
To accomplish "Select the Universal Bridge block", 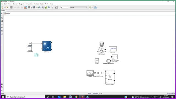I will pos(110,77).
